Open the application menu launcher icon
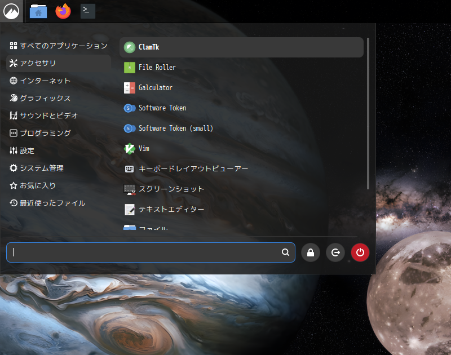This screenshot has width=451, height=355. tap(11, 11)
